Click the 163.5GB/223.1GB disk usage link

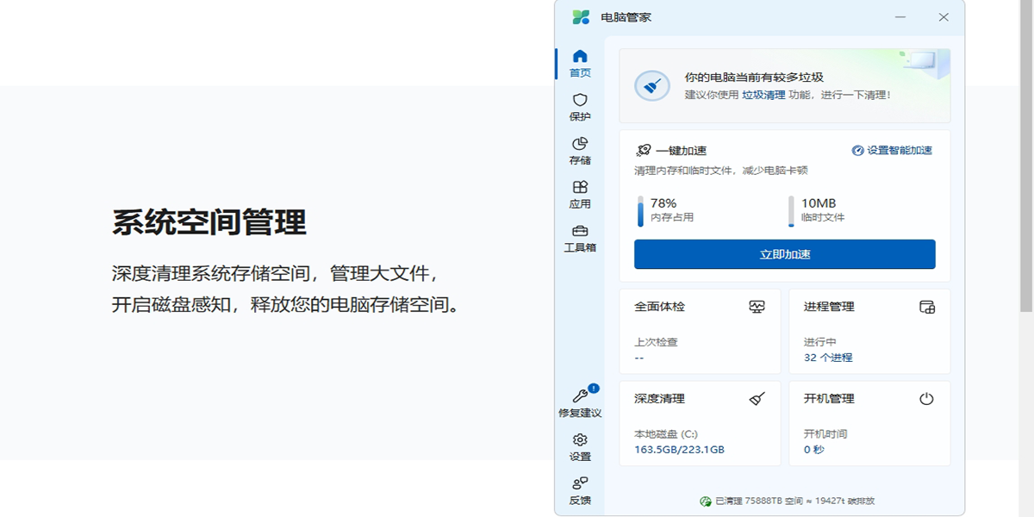click(679, 450)
